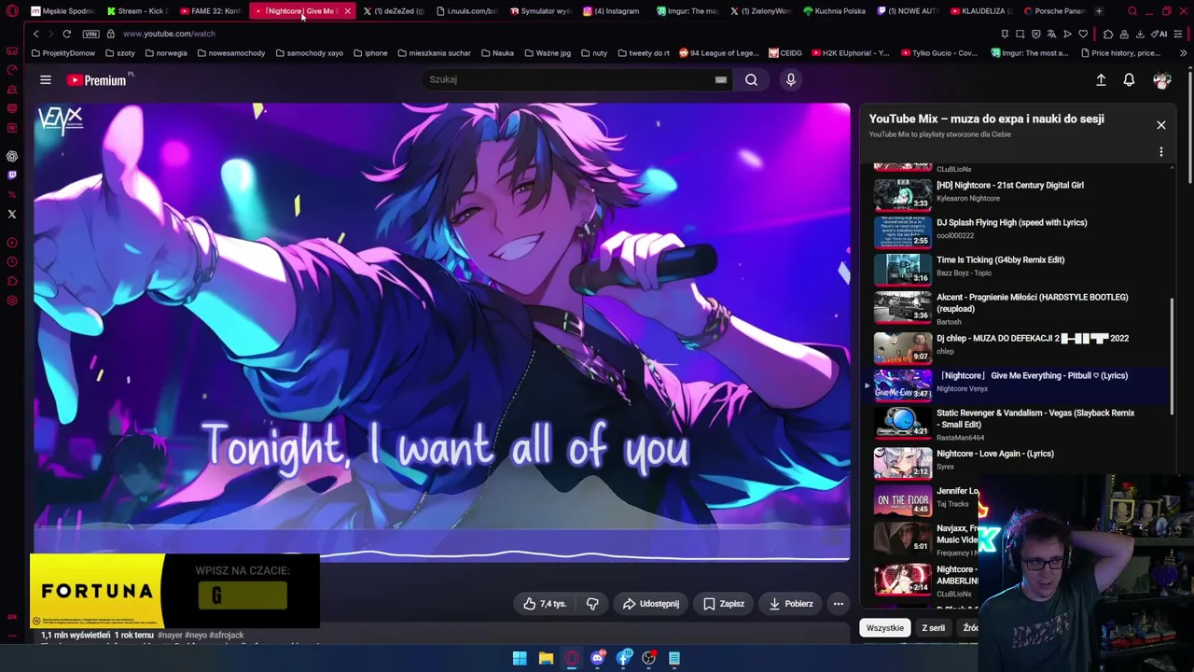Select the Wszystkie filter chip
This screenshot has height=672, width=1194.
pos(885,628)
